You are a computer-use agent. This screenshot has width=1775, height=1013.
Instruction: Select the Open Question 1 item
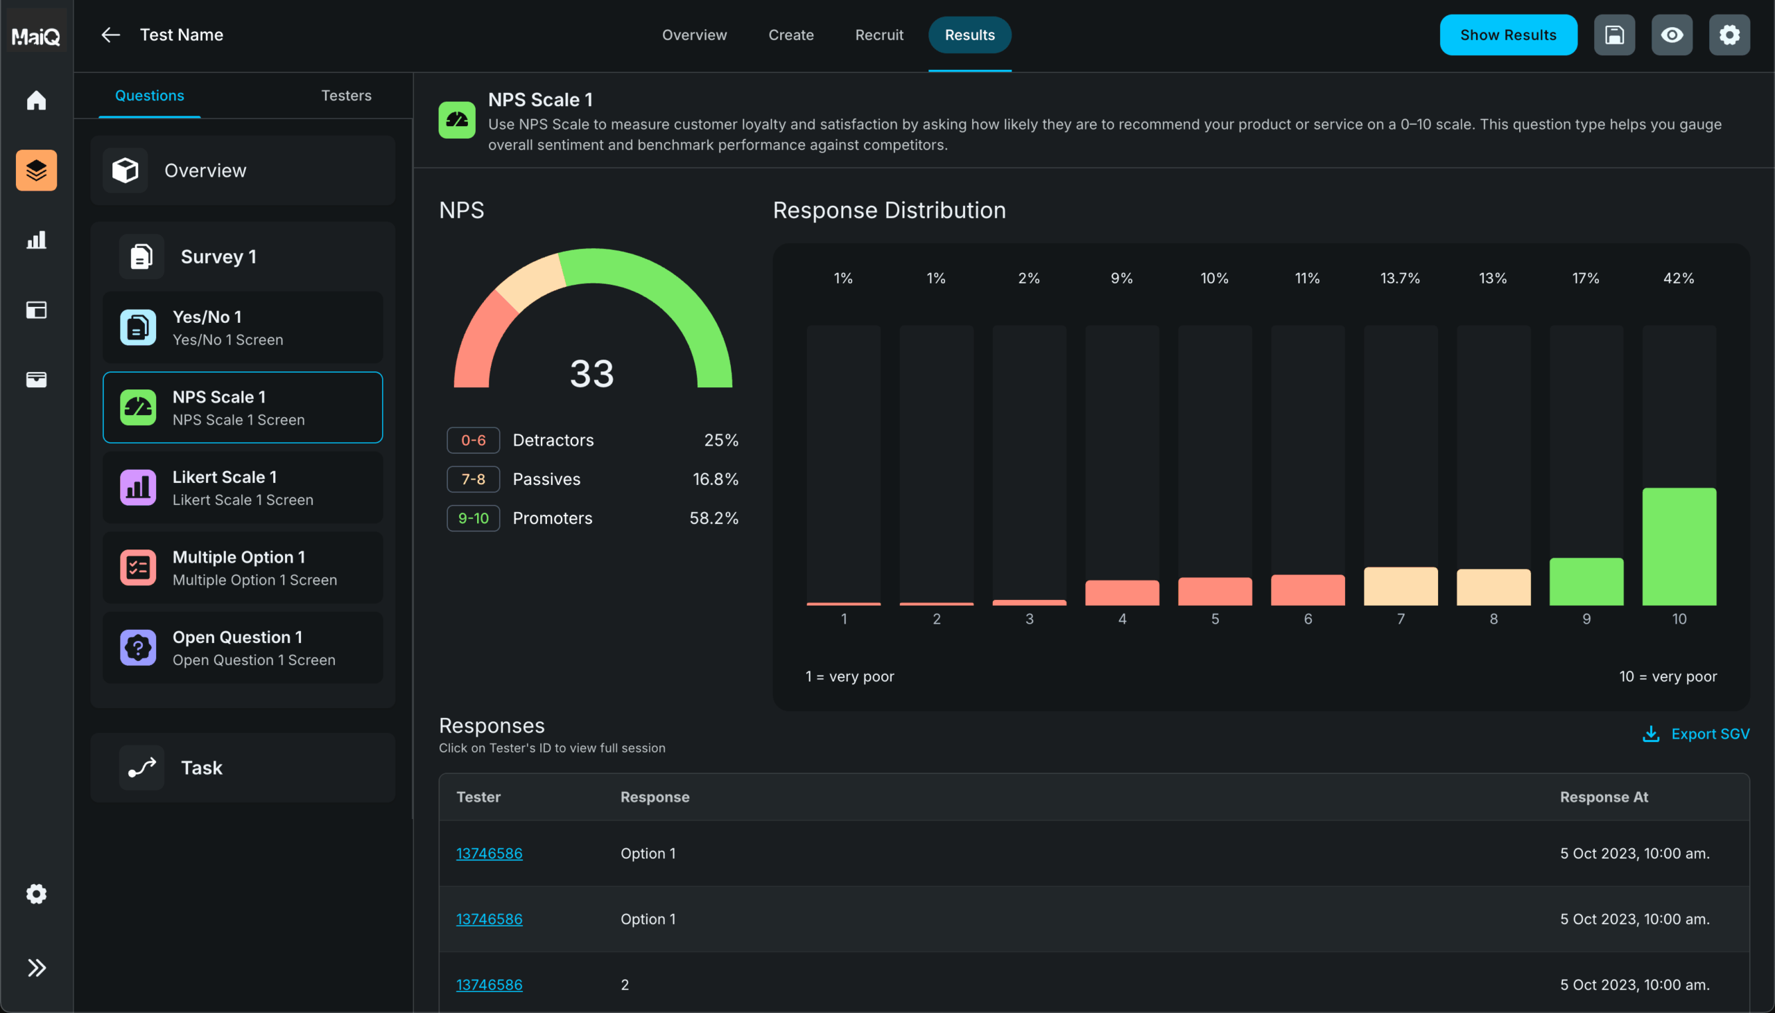[x=242, y=648]
